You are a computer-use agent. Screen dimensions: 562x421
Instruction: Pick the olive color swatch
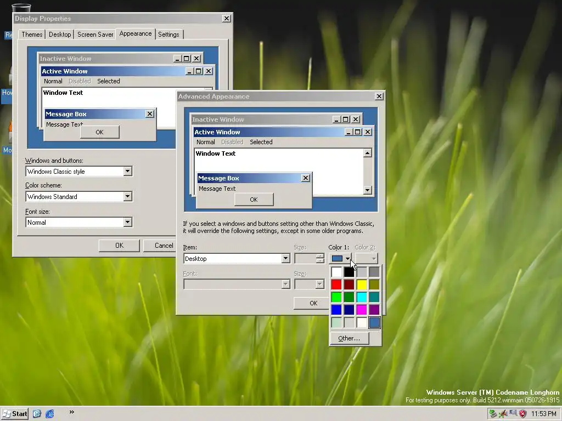pos(374,285)
